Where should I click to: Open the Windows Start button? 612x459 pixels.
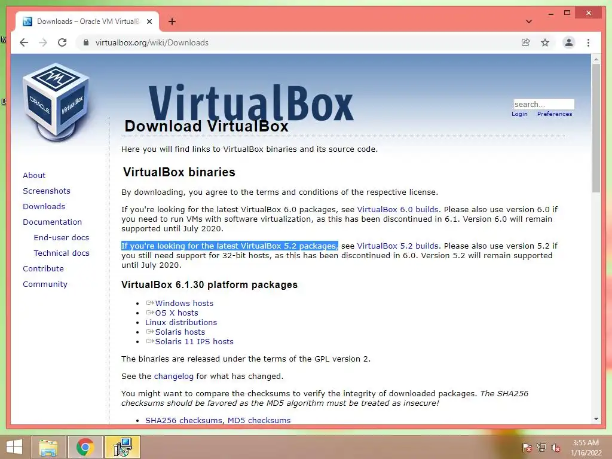pyautogui.click(x=14, y=447)
